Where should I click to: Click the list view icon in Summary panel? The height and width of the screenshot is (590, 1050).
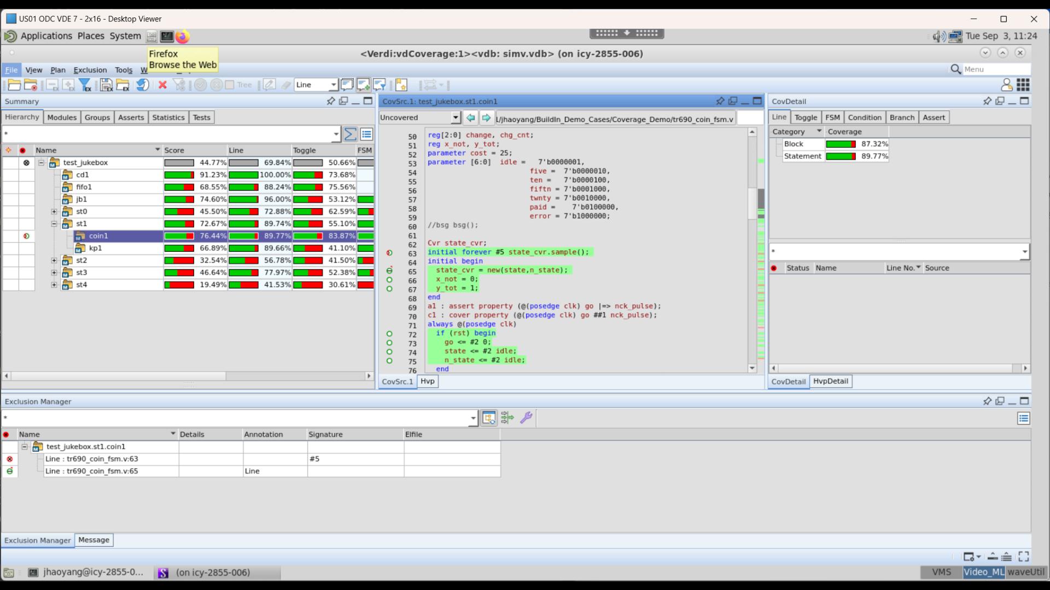pyautogui.click(x=366, y=134)
